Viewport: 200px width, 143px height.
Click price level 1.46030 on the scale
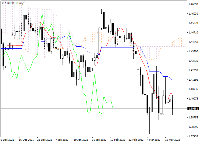[x=193, y=14]
